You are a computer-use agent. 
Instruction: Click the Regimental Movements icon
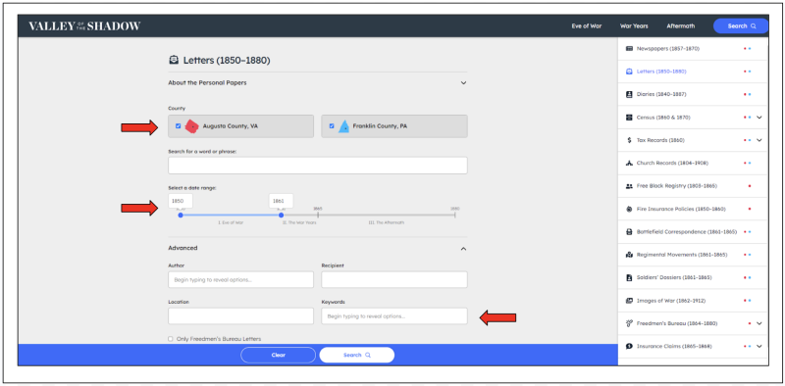(629, 255)
